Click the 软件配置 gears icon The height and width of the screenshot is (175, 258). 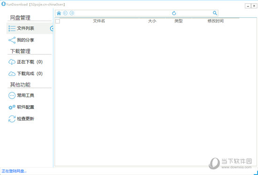click(12, 107)
